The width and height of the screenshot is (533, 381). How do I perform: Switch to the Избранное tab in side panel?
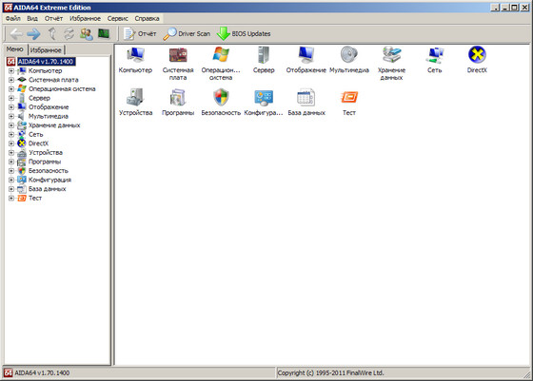click(x=46, y=50)
